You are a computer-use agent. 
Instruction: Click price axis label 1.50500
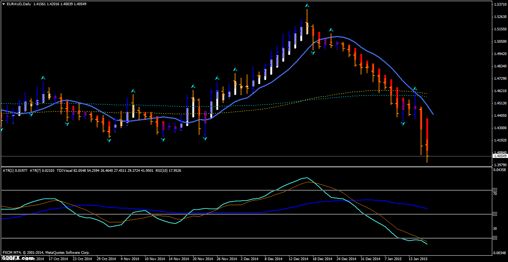pos(501,42)
